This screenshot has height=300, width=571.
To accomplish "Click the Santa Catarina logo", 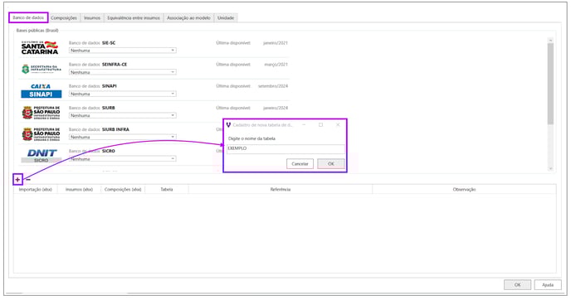I will coord(40,47).
